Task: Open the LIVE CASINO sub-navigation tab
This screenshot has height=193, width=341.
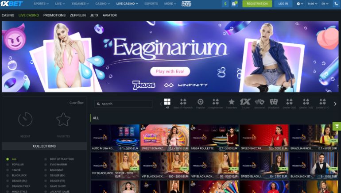Action: [29, 15]
